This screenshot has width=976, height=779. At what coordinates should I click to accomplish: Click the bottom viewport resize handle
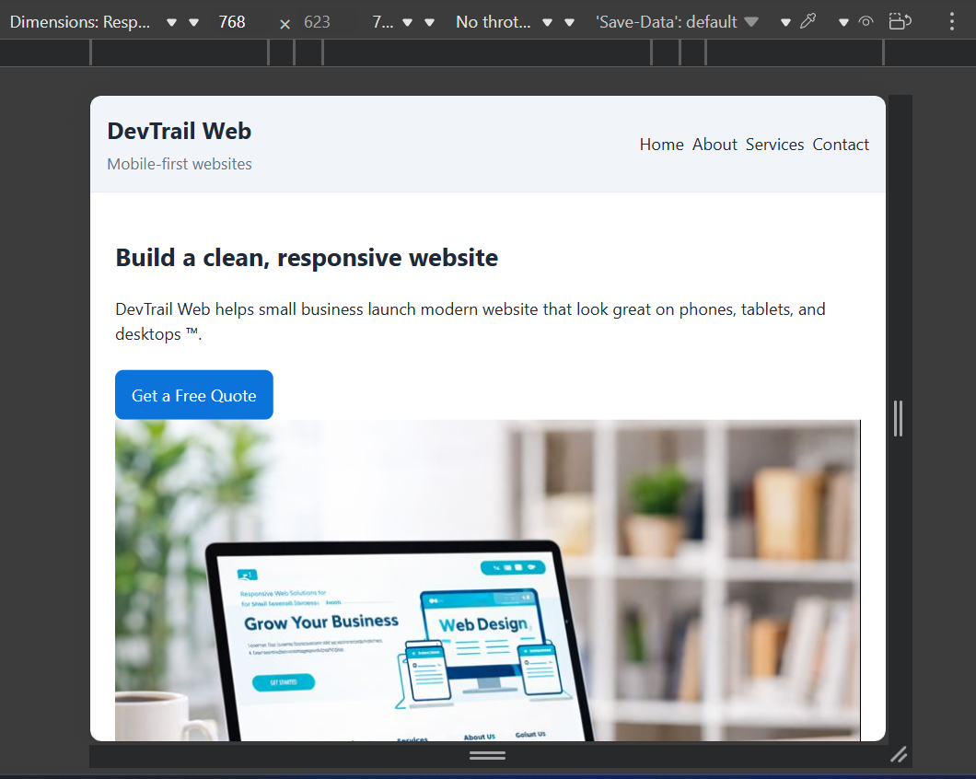click(487, 755)
